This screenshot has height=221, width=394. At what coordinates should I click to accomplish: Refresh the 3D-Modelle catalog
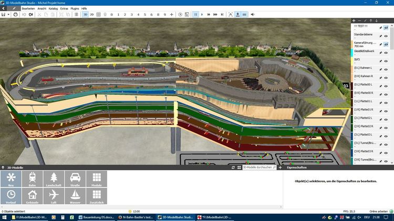click(x=233, y=167)
